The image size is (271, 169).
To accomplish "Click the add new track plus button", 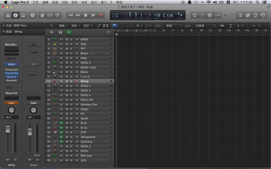I will click(x=51, y=32).
